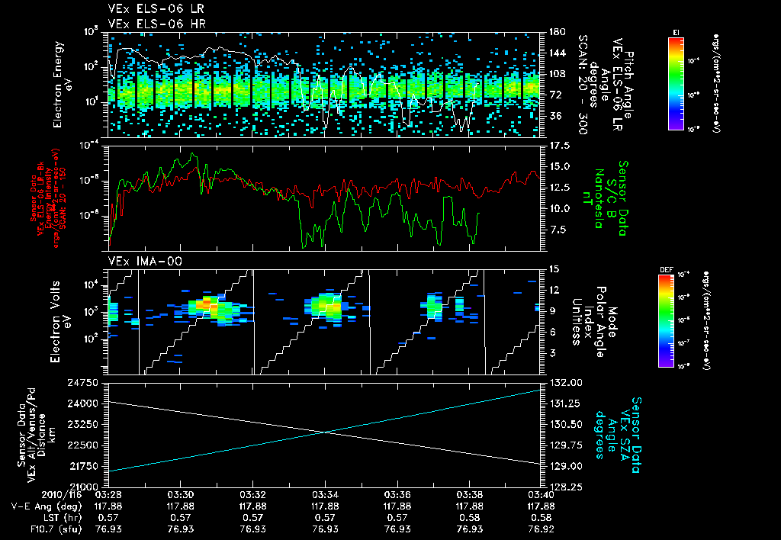Click the '03:30' time tick label
Viewport: 781px width, 540px height.
coord(180,495)
